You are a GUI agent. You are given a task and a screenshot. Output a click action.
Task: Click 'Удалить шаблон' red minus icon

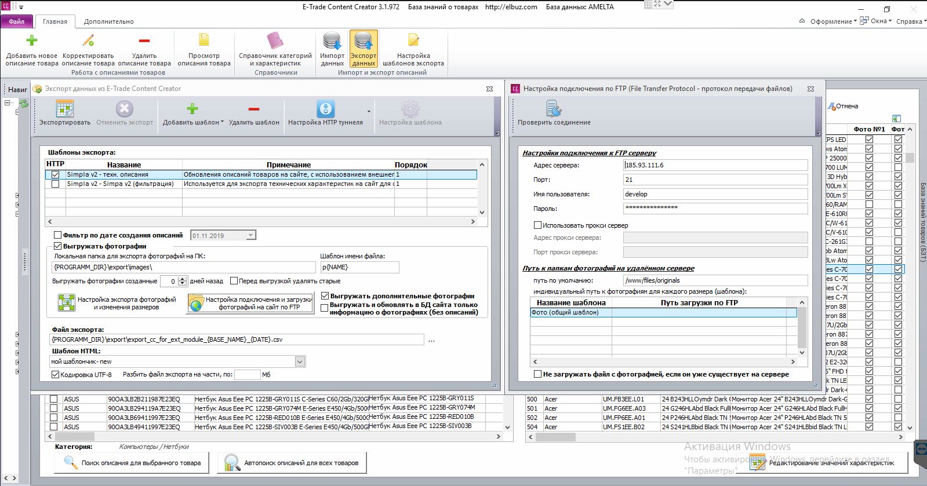click(x=254, y=108)
